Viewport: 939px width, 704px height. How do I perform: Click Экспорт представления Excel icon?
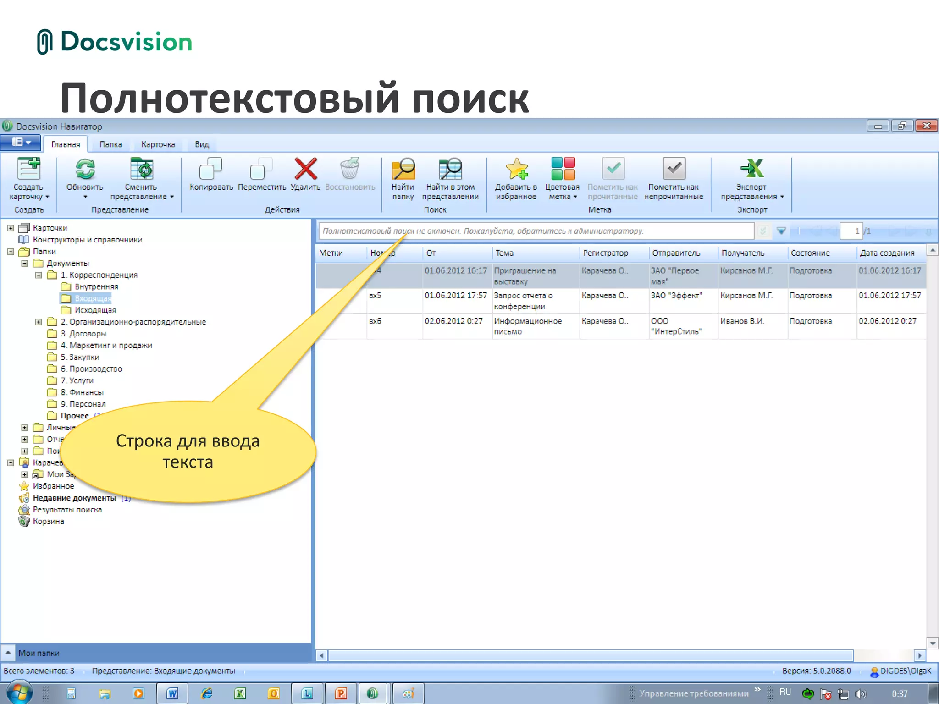tap(752, 168)
